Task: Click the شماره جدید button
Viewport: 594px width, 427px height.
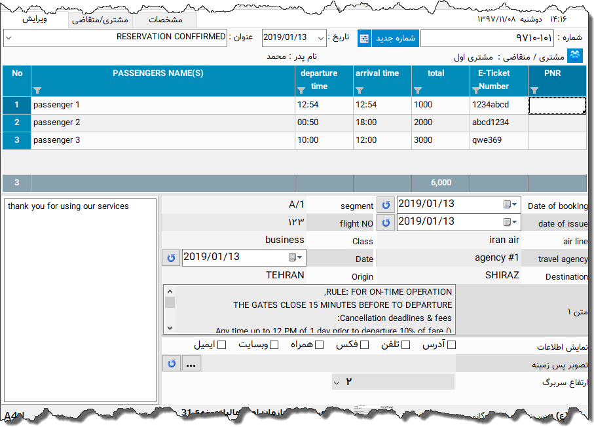Action: (395, 38)
